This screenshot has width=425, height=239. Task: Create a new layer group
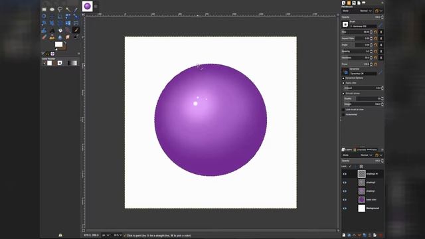click(x=349, y=235)
